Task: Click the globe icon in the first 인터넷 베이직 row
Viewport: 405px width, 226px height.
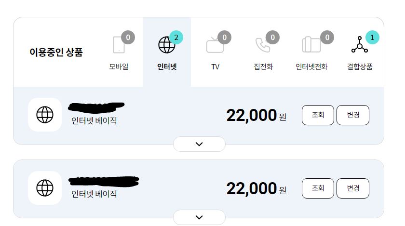Action: pos(45,115)
